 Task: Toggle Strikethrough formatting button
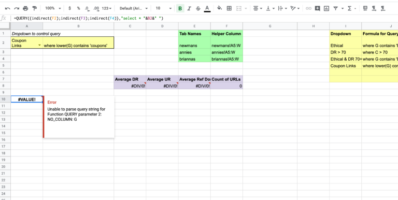coord(198,8)
